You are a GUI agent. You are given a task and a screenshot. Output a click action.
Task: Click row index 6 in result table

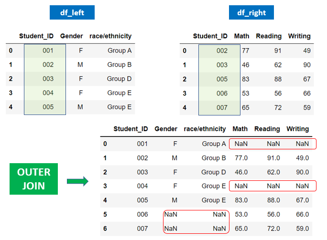click(105, 229)
